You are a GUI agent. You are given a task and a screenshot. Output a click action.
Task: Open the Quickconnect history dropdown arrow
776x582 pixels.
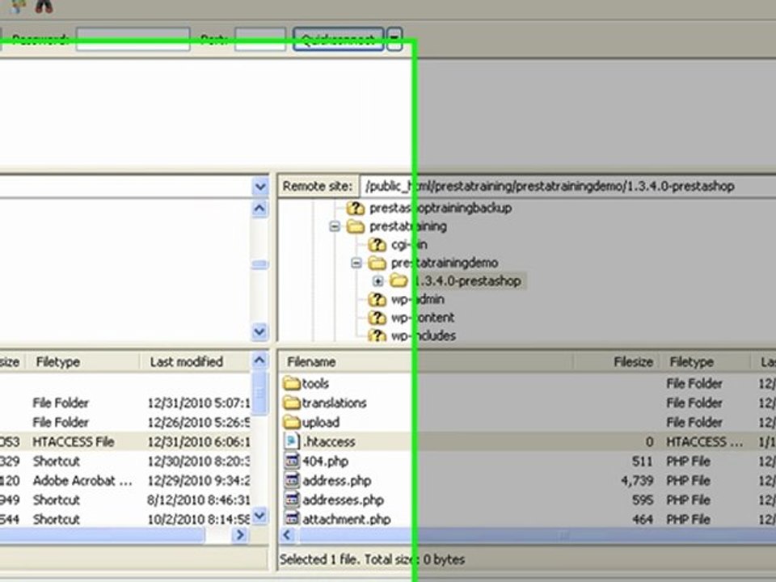394,39
